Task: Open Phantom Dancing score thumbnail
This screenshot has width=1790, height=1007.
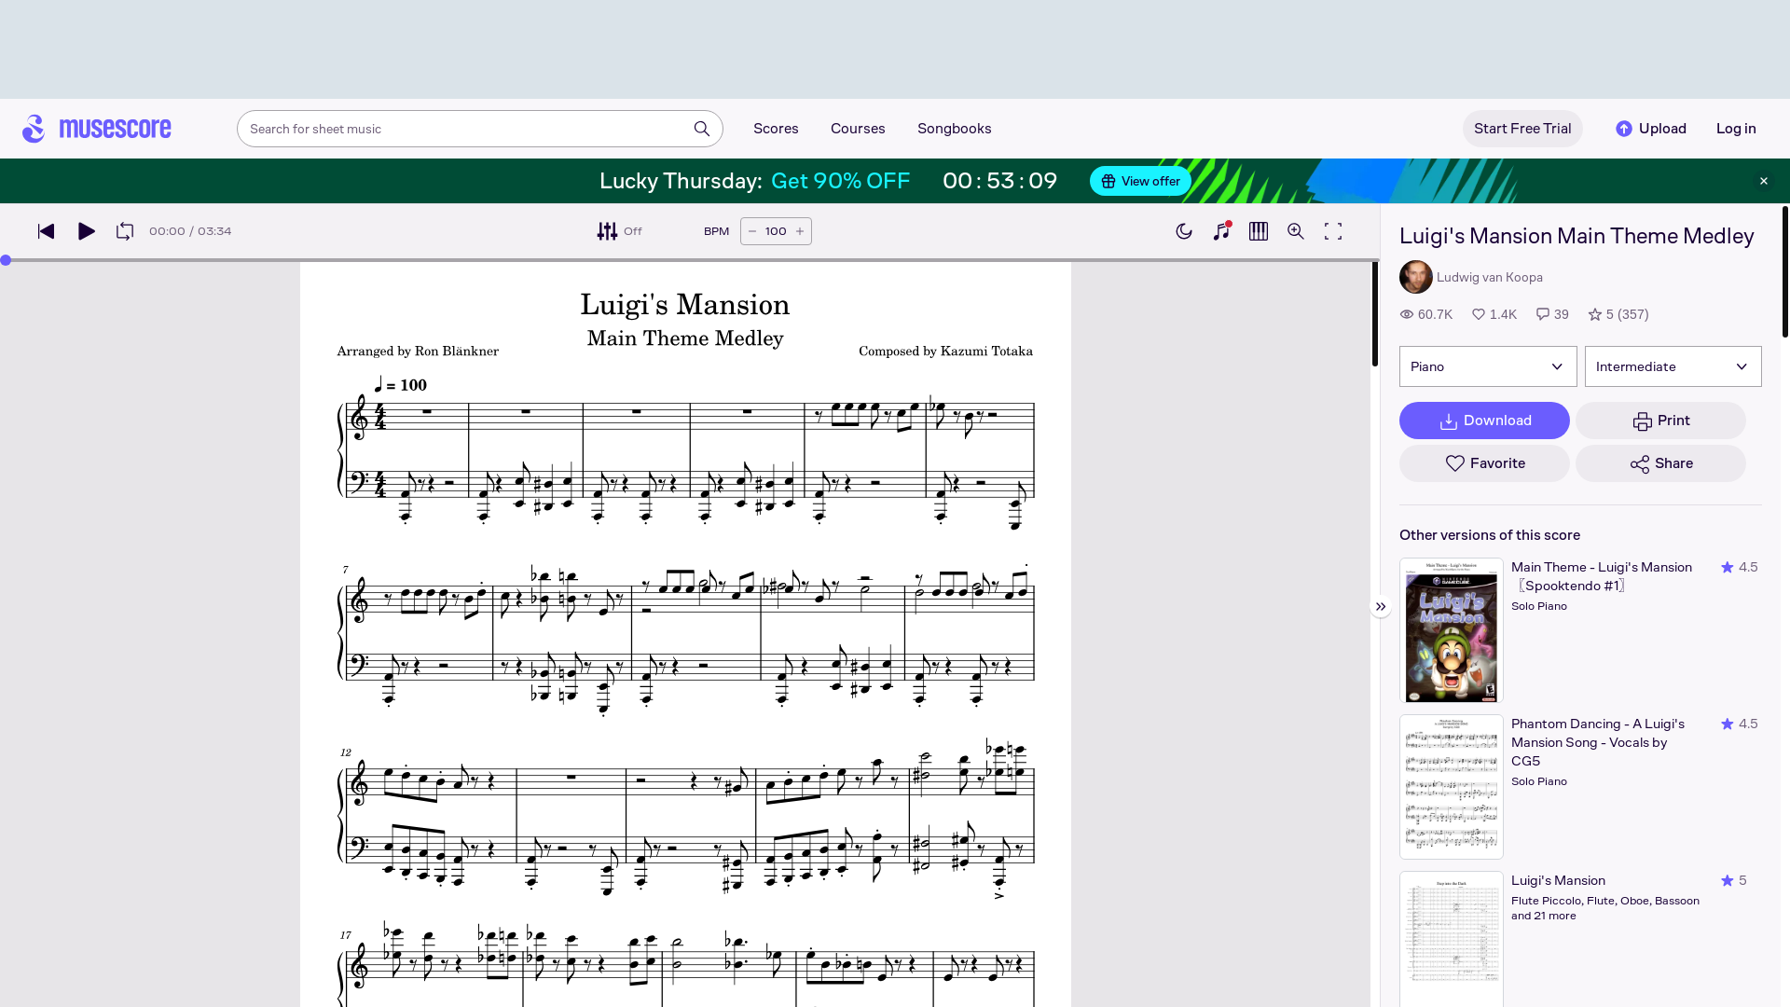Action: click(x=1451, y=787)
